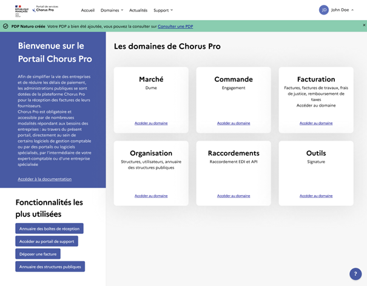Click the Chorus Pro portal logo

click(x=45, y=8)
